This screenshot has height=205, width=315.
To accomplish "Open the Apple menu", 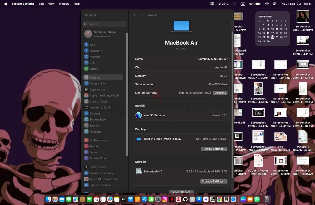I will 6,4.
